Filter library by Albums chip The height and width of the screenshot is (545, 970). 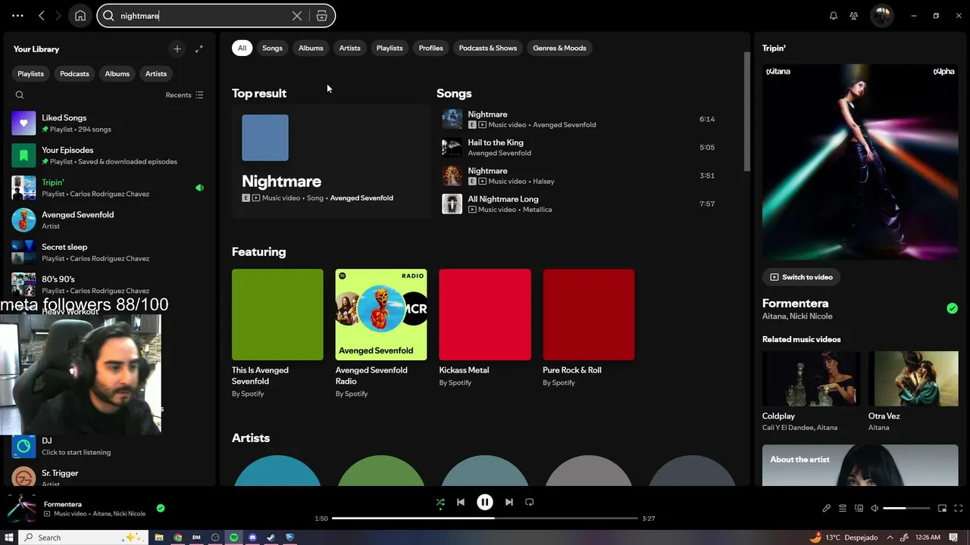click(117, 73)
